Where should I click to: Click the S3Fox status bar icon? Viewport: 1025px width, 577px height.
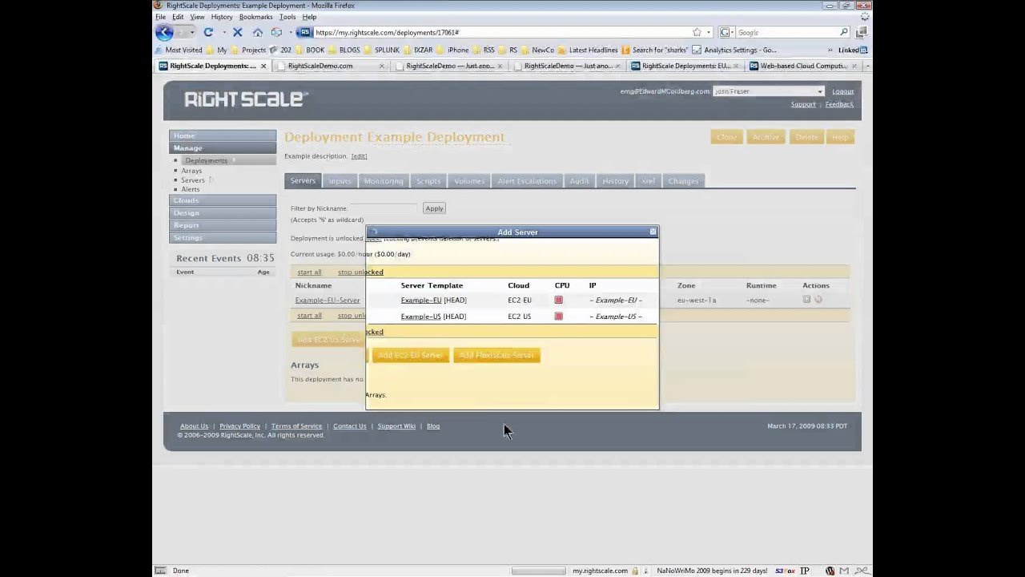click(784, 571)
